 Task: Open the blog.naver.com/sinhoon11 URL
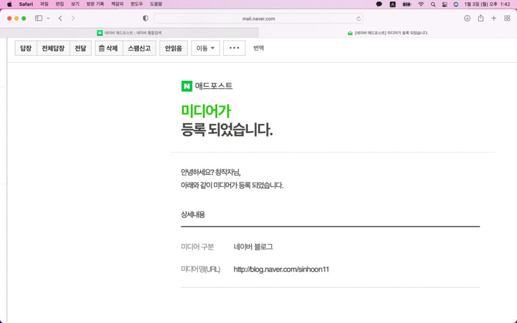point(281,269)
